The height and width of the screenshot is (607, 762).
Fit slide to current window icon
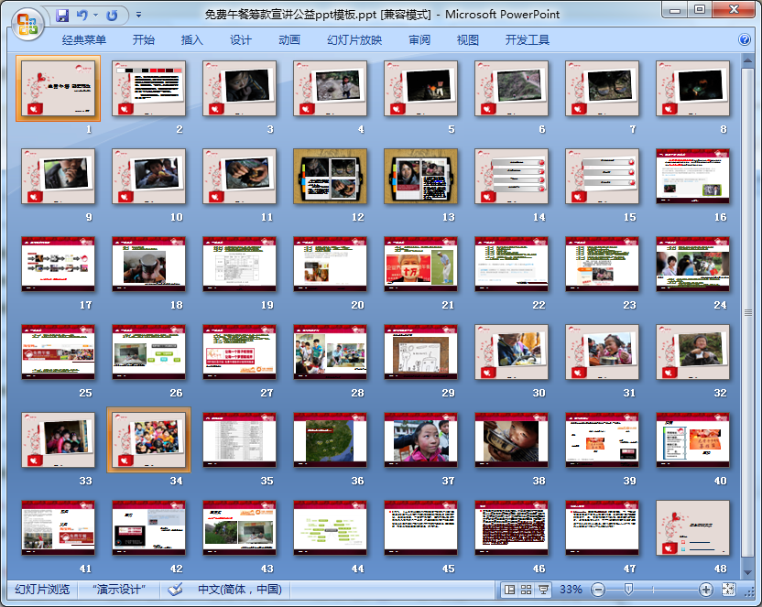click(728, 590)
